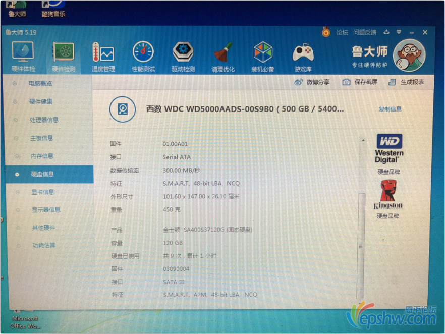Click the 101.60 x 147.00 x 26.10 dimensions value

pos(201,196)
